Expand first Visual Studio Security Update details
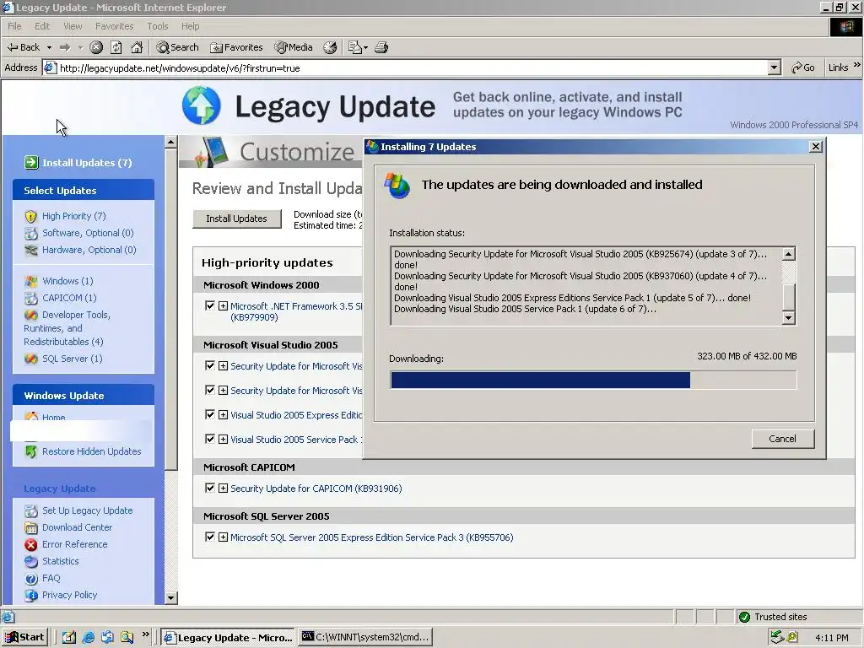 pos(223,366)
